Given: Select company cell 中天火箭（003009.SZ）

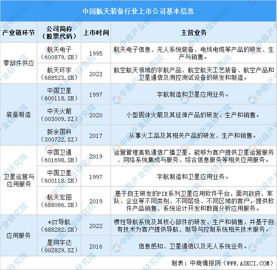Looking at the screenshot, I should [59, 115].
